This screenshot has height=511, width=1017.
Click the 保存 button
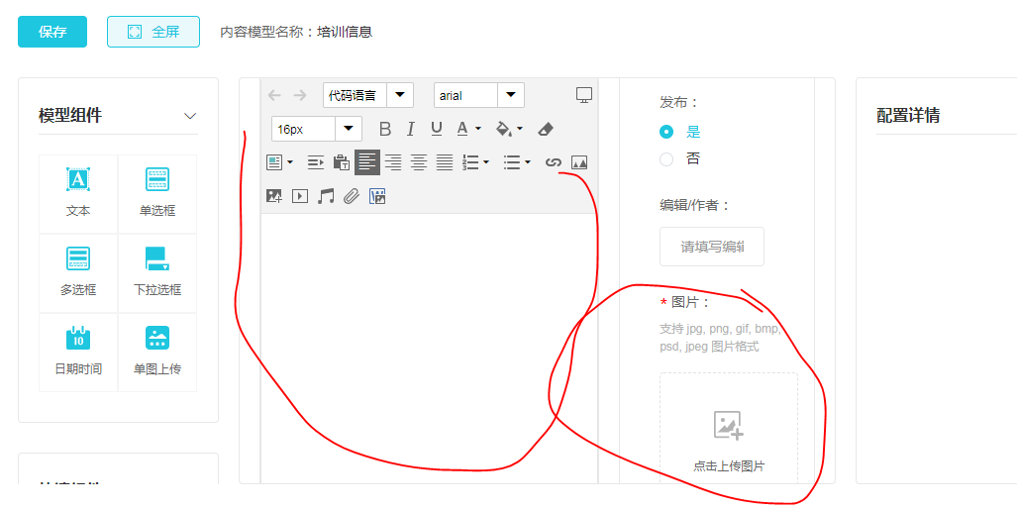tap(52, 32)
